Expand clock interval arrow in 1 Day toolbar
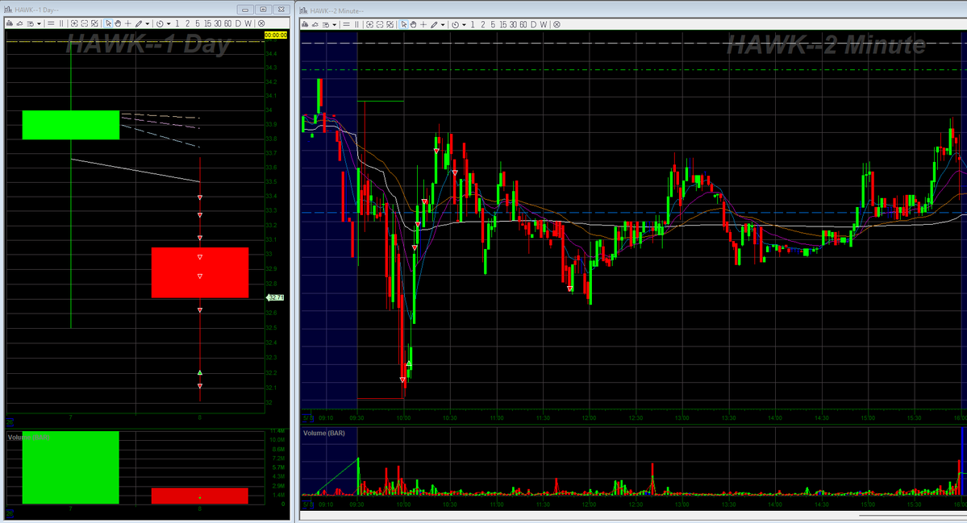 coord(169,24)
